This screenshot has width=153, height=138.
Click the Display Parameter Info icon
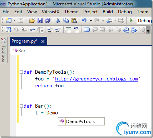coord(16,30)
